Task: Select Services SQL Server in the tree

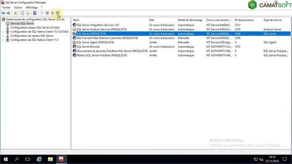Action: click(22, 23)
